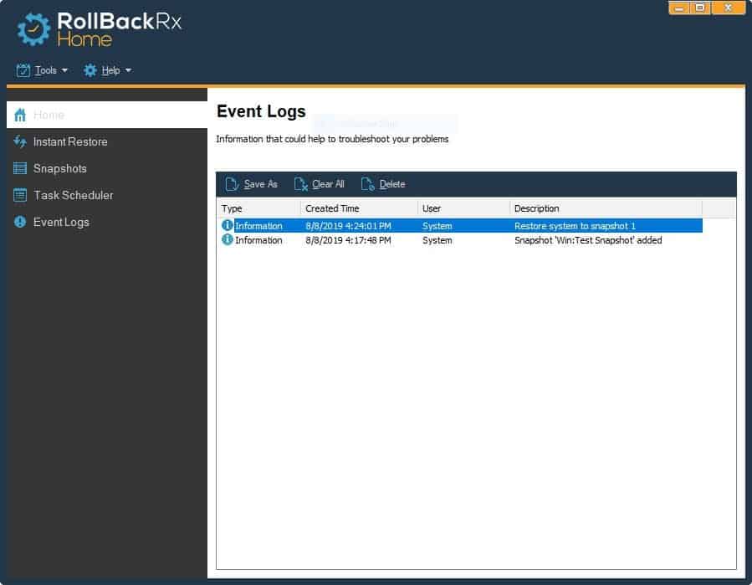Click the Instant Restore arrows icon
Viewport: 752px width, 585px height.
point(20,141)
